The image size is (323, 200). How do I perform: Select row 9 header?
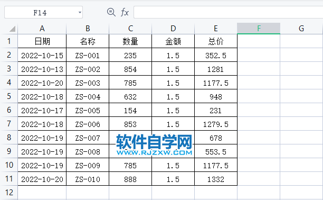pos(9,151)
